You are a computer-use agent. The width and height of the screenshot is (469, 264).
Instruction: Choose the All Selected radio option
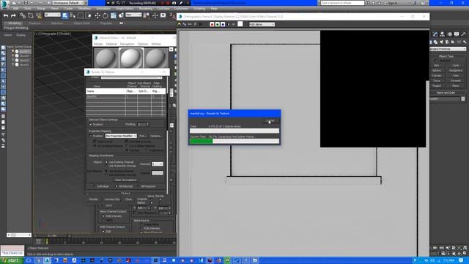117,186
